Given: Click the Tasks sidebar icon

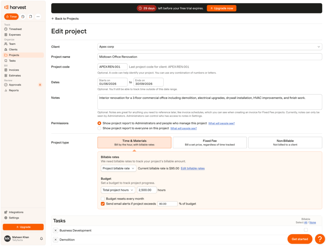Looking at the screenshot, I should click(6, 61).
